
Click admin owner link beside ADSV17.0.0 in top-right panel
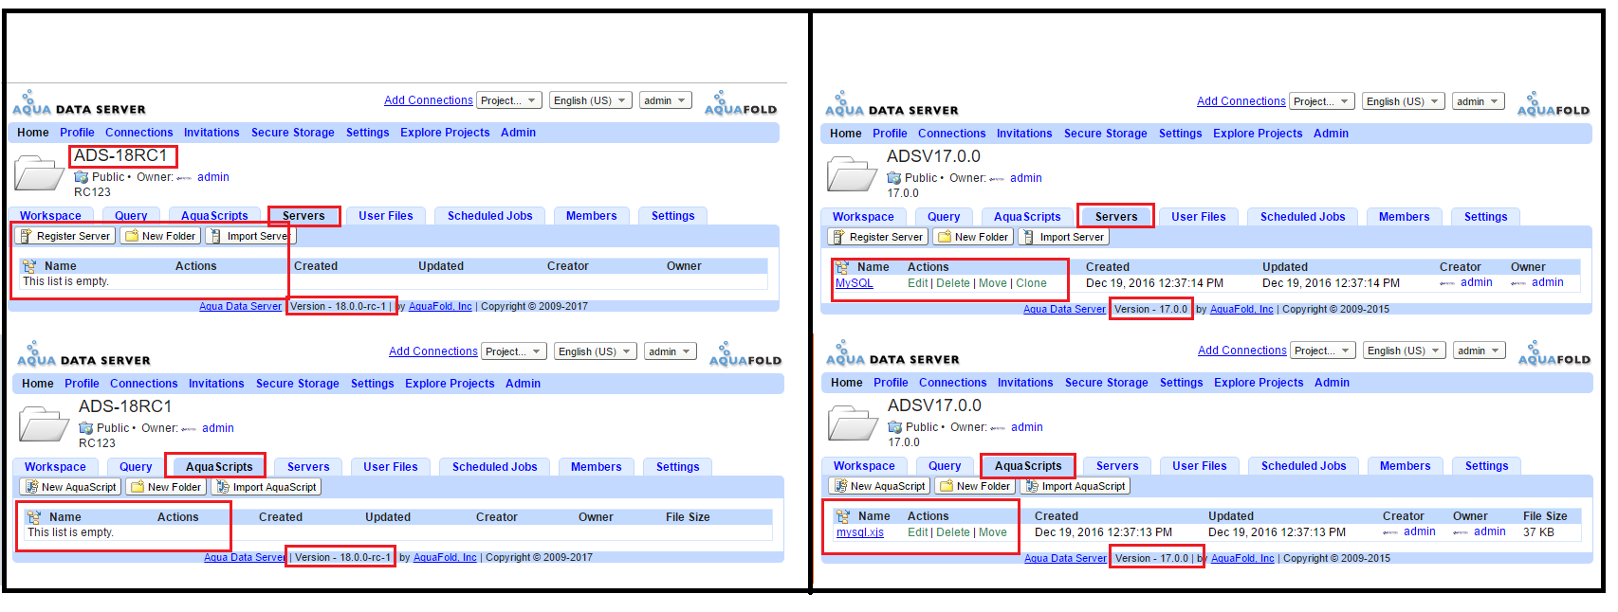tap(1026, 178)
